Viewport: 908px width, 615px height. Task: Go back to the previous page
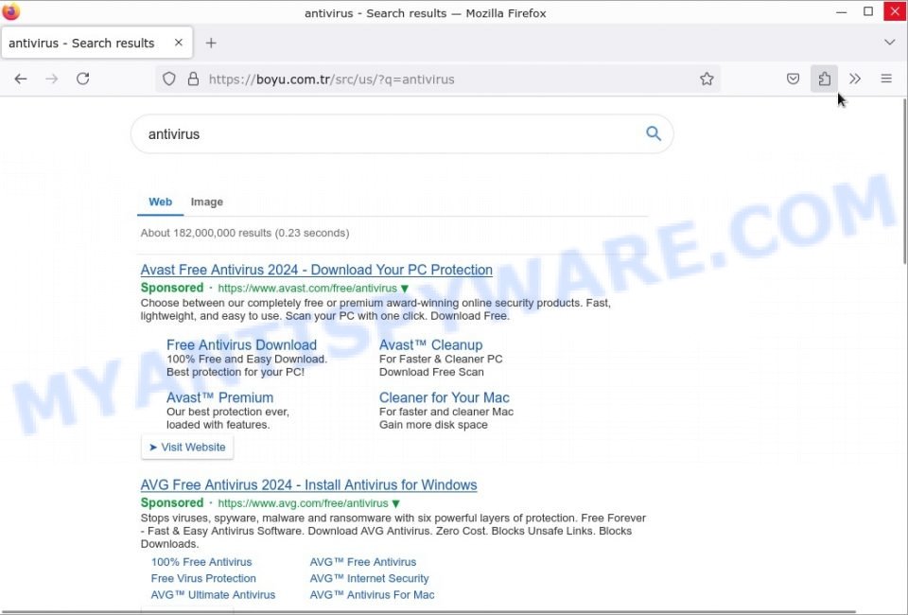tap(21, 79)
